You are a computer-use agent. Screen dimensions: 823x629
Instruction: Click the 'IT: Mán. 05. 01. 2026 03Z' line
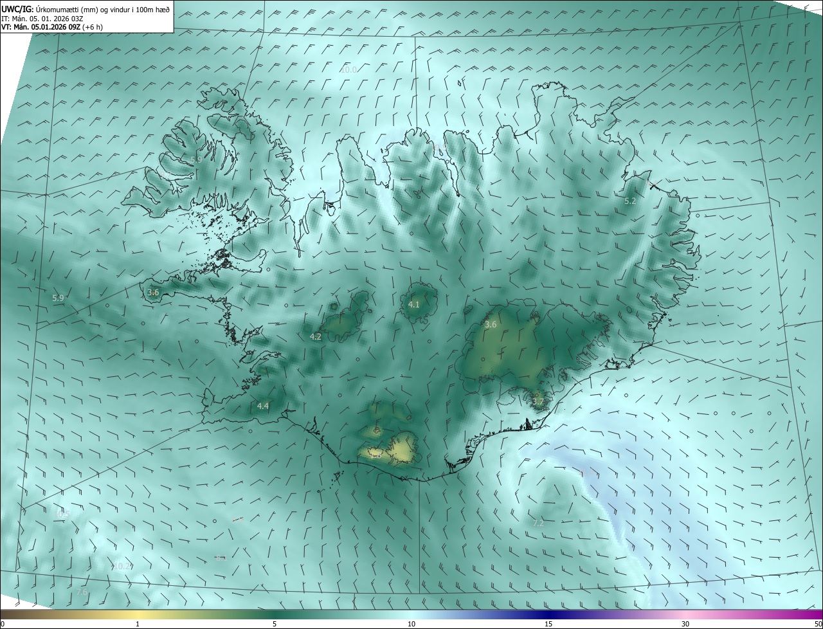click(x=42, y=18)
